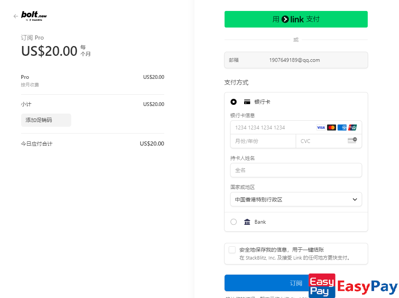Click the 在 StackBlitz, Inc. Link description text
Image resolution: width=399 pixels, height=298 pixels.
tap(295, 258)
